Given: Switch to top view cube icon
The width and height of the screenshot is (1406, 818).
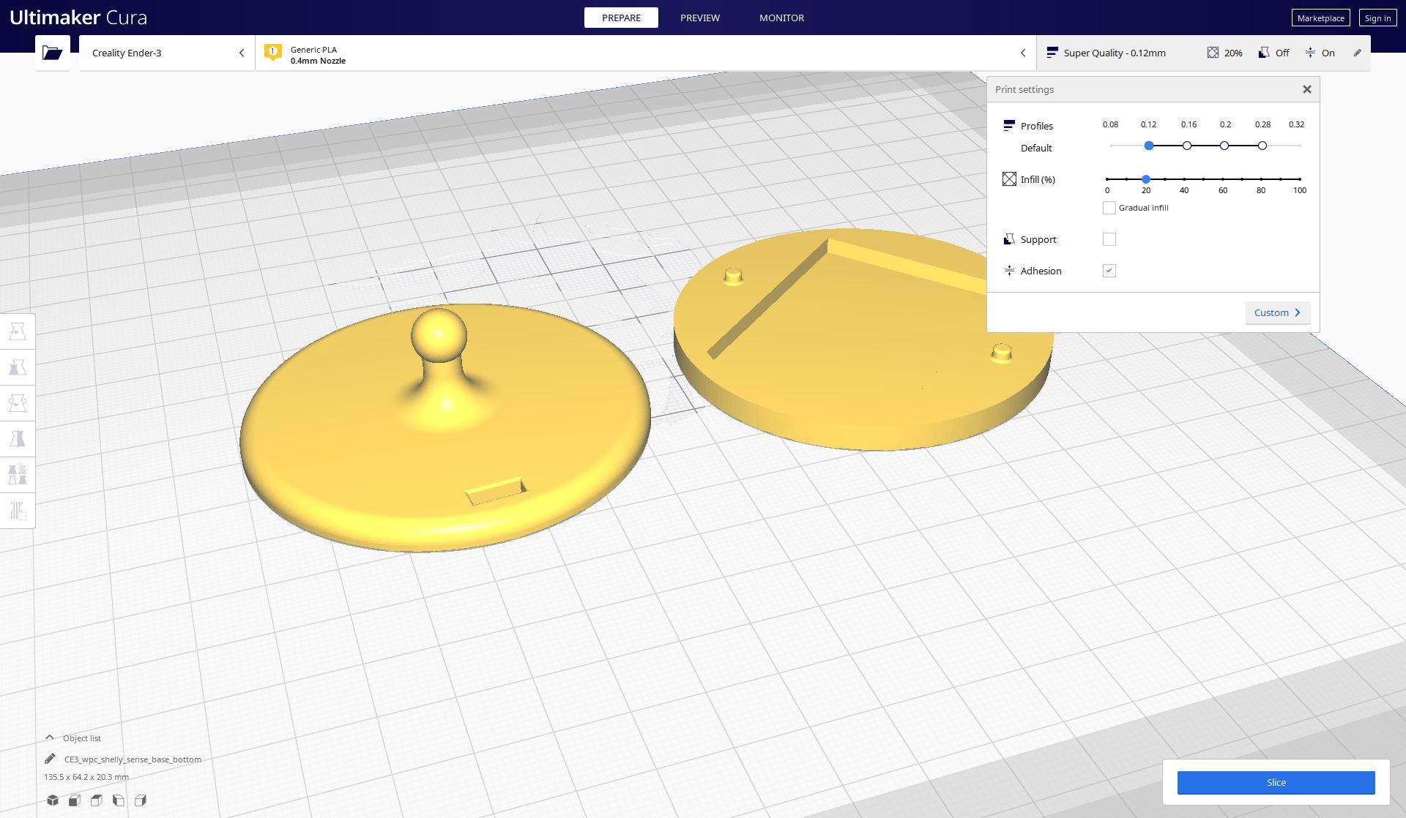Looking at the screenshot, I should tap(97, 800).
